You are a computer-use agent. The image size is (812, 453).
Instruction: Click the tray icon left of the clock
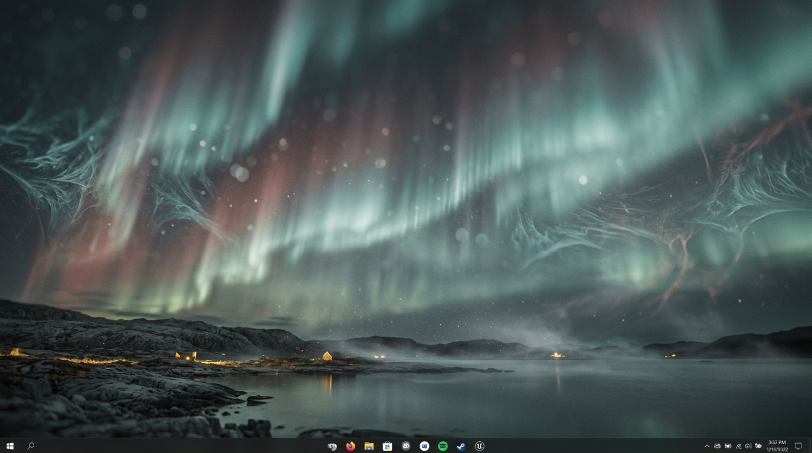(x=758, y=447)
